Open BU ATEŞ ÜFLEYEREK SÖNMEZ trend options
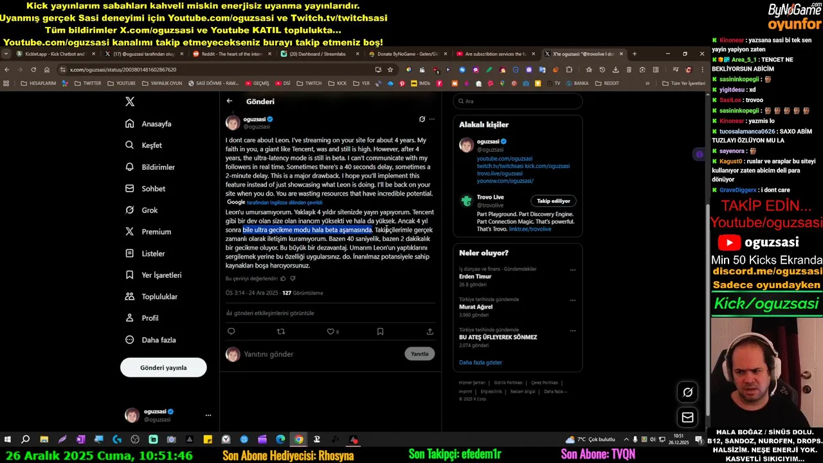This screenshot has width=823, height=463. (x=572, y=330)
